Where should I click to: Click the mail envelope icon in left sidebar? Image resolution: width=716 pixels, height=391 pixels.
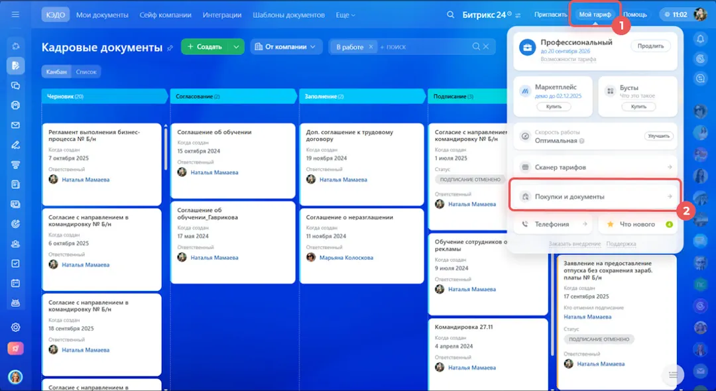pos(15,125)
